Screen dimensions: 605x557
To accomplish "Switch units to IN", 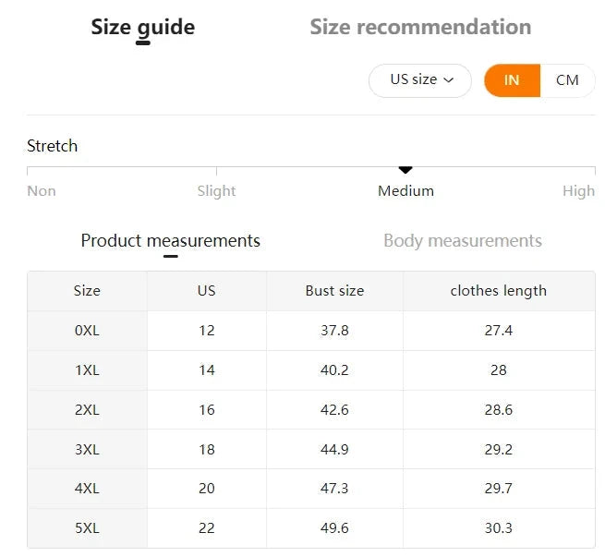I will 511,80.
